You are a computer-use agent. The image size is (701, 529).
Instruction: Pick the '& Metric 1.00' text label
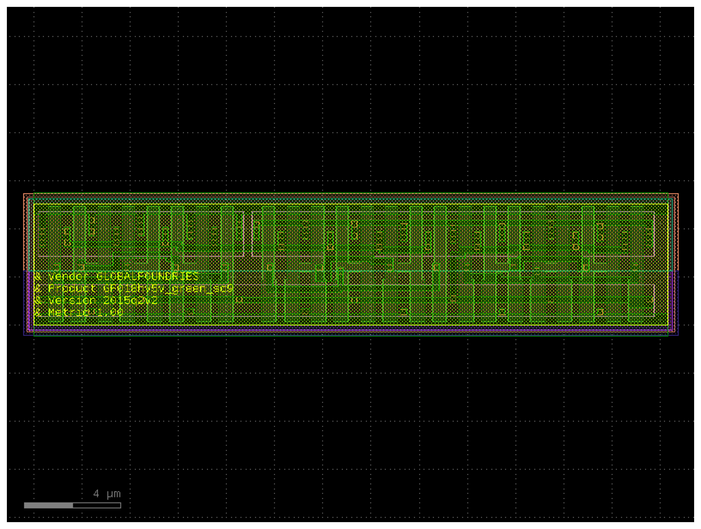tap(78, 312)
